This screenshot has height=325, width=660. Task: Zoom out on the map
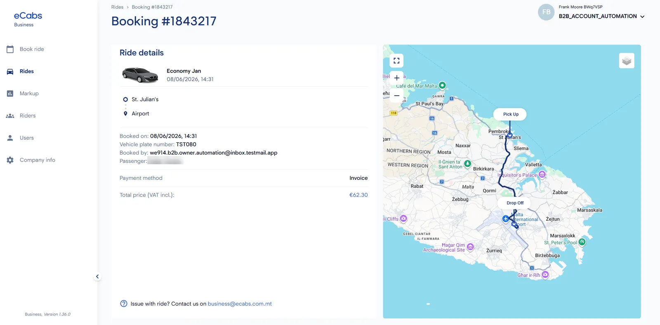396,95
